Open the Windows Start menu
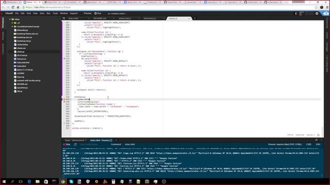This screenshot has height=185, width=330. [4, 181]
